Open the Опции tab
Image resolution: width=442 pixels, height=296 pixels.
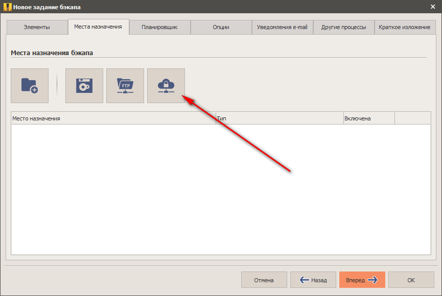221,28
